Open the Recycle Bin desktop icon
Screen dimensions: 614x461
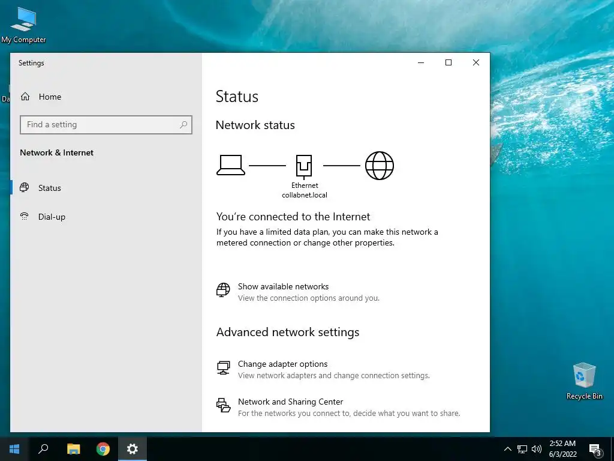(x=584, y=381)
